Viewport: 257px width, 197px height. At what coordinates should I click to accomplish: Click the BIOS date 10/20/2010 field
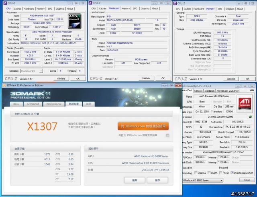(137, 50)
